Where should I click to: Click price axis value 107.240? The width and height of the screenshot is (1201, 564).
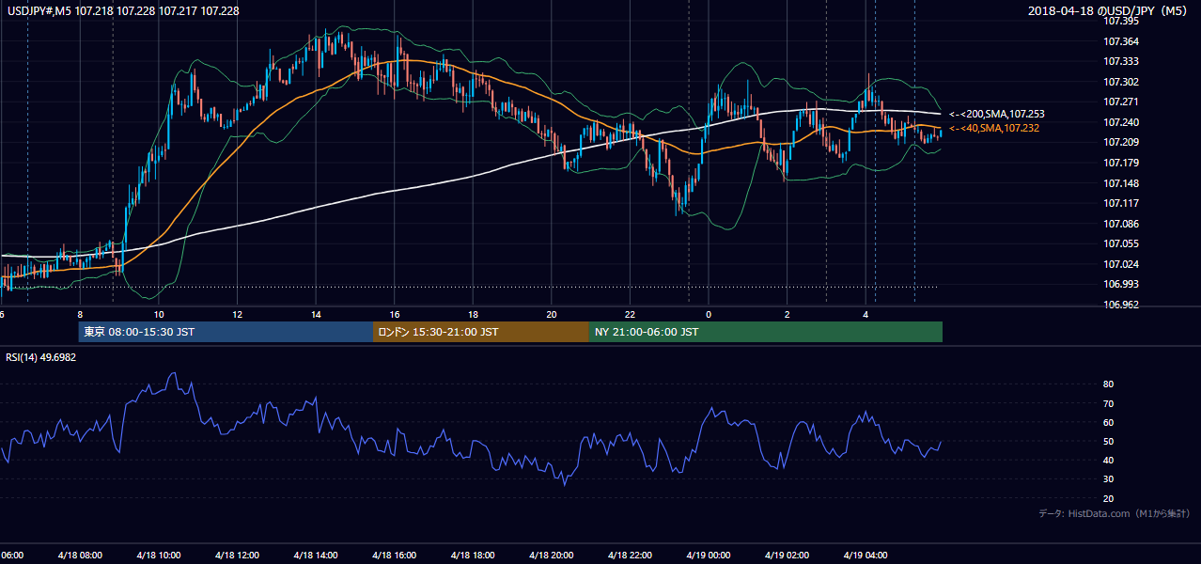1121,122
